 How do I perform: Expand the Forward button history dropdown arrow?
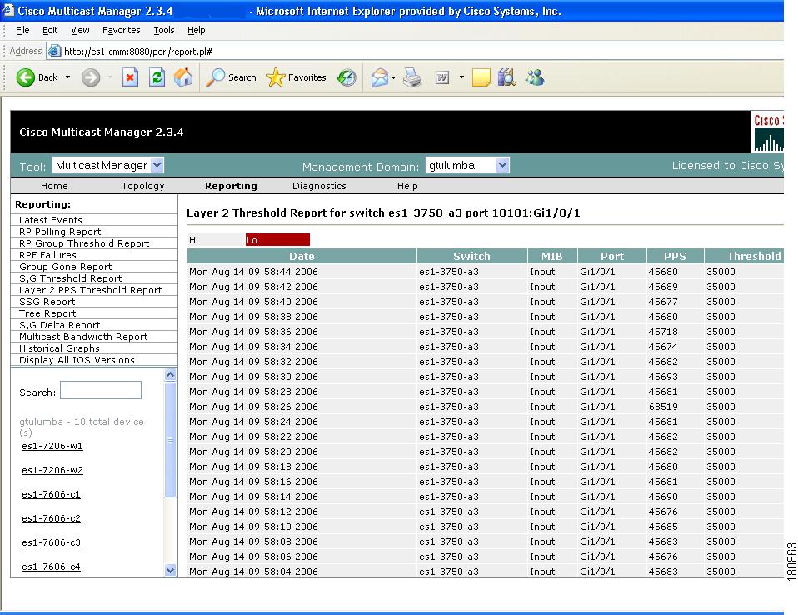tap(110, 77)
